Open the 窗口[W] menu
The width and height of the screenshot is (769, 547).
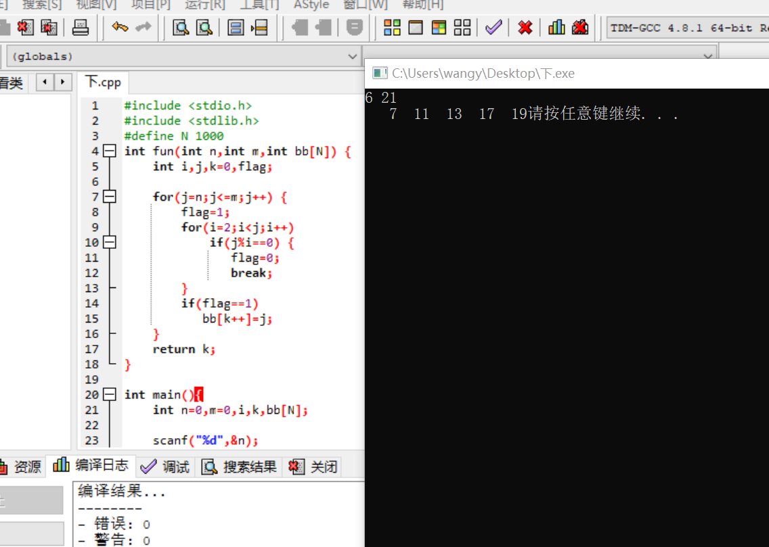point(366,5)
